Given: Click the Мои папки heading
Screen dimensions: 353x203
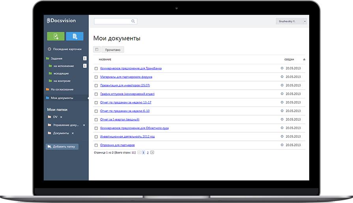Looking at the screenshot, I should [x=57, y=110].
